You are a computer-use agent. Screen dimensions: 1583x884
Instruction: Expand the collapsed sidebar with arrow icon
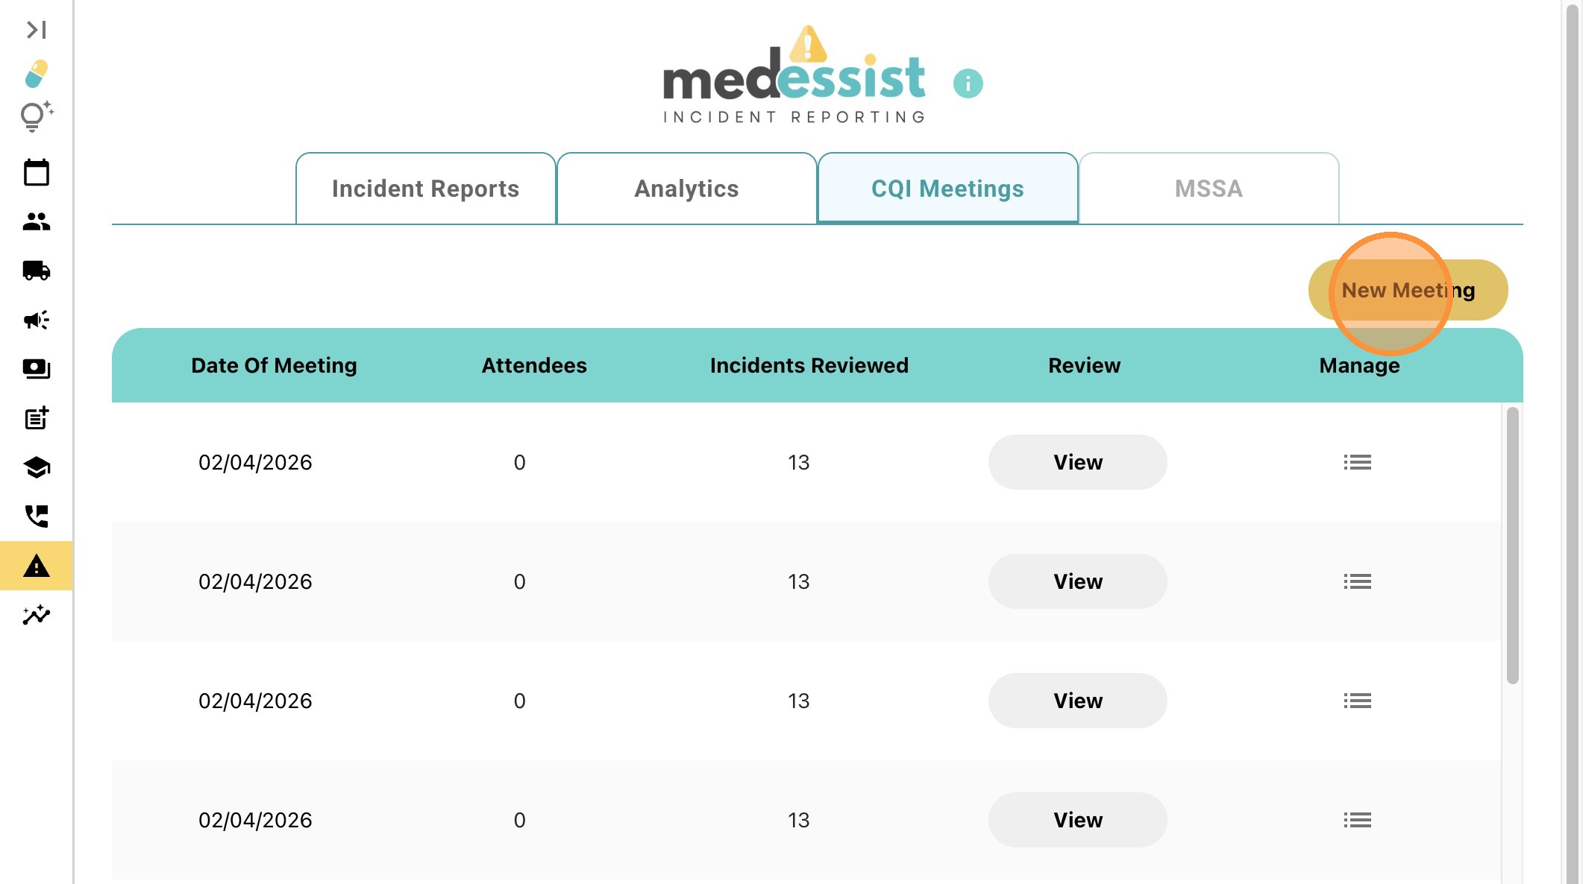tap(36, 30)
